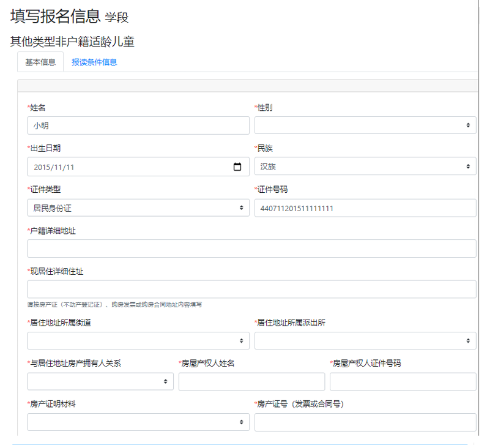The image size is (487, 445).
Task: Click the 证件号码 field label
Action: [271, 189]
